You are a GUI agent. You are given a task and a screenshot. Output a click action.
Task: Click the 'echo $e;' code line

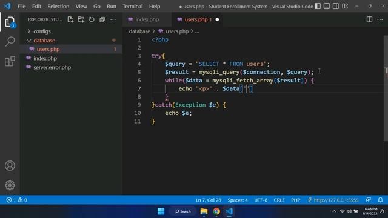pyautogui.click(x=178, y=113)
